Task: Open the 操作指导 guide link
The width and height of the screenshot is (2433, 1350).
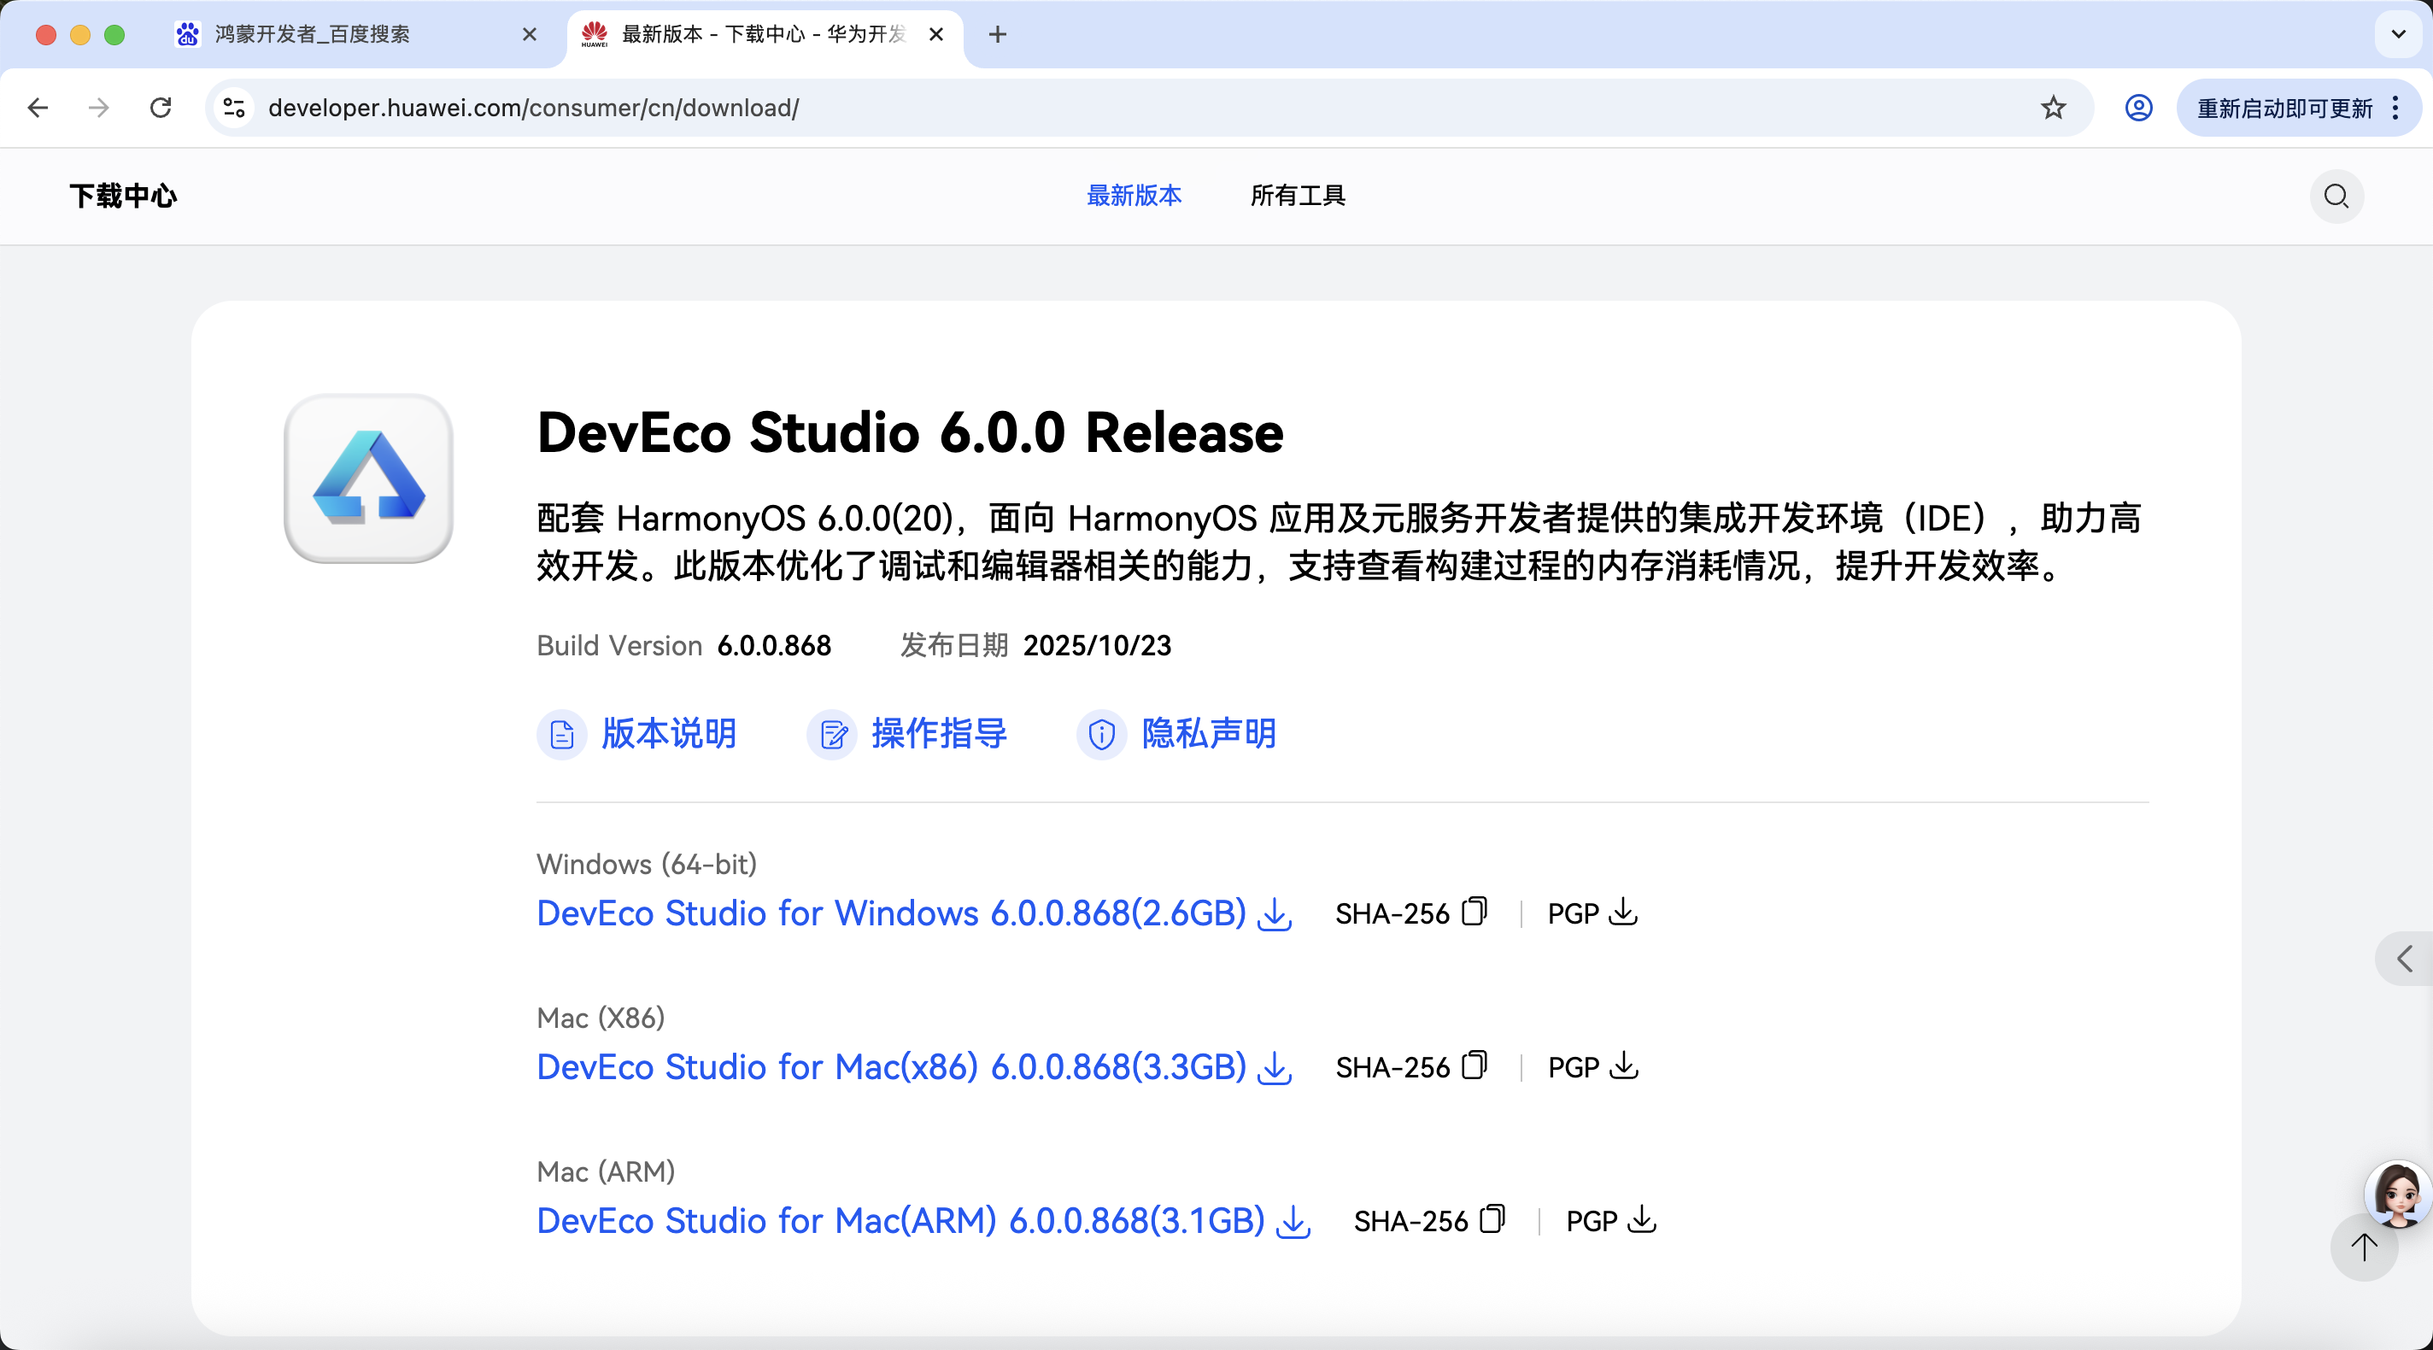Action: pos(938,733)
